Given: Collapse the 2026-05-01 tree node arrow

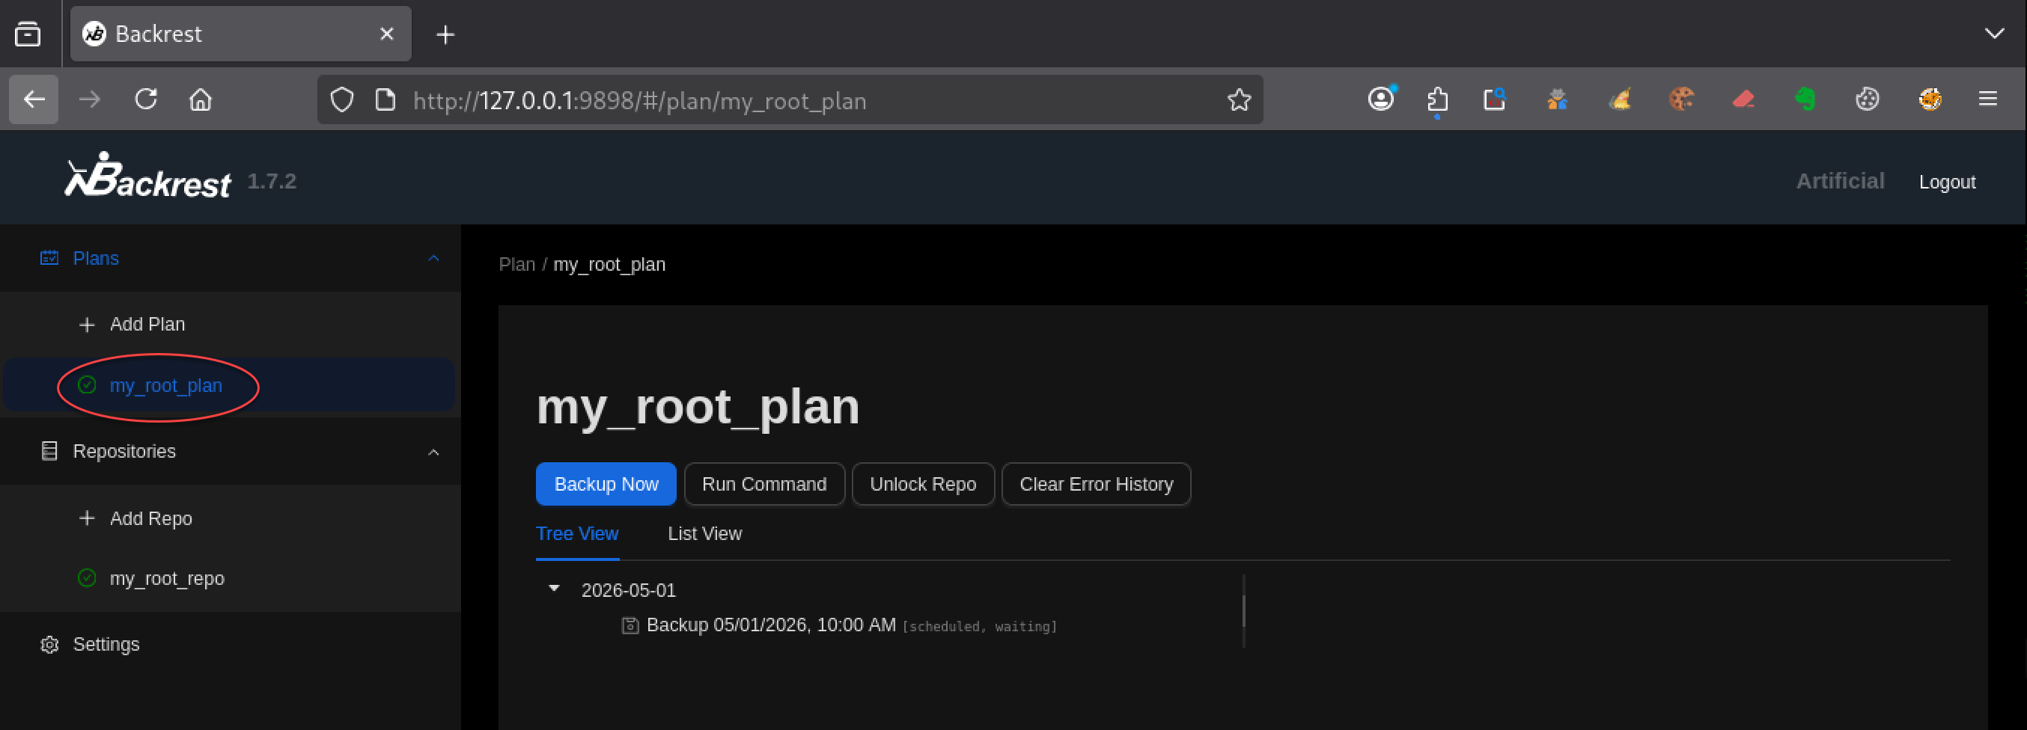Looking at the screenshot, I should coord(554,589).
